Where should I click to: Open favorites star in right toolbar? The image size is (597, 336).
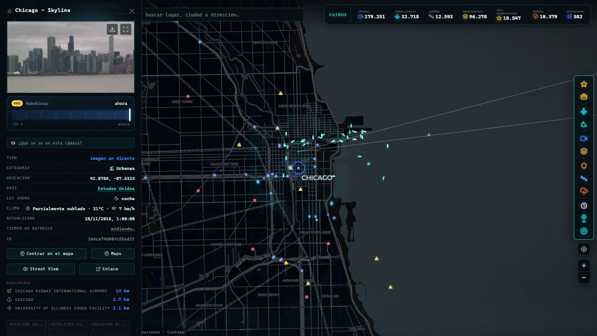[584, 84]
